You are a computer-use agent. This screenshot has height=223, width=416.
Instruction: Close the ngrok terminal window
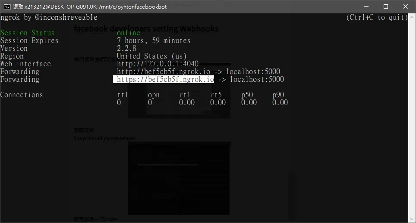405,6
